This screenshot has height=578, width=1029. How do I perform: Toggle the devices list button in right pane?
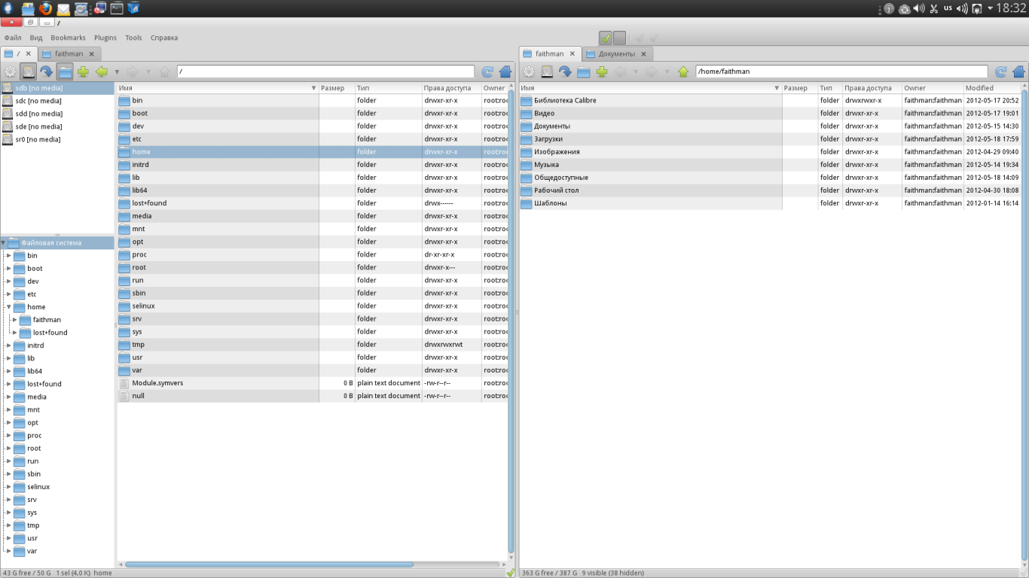point(547,71)
